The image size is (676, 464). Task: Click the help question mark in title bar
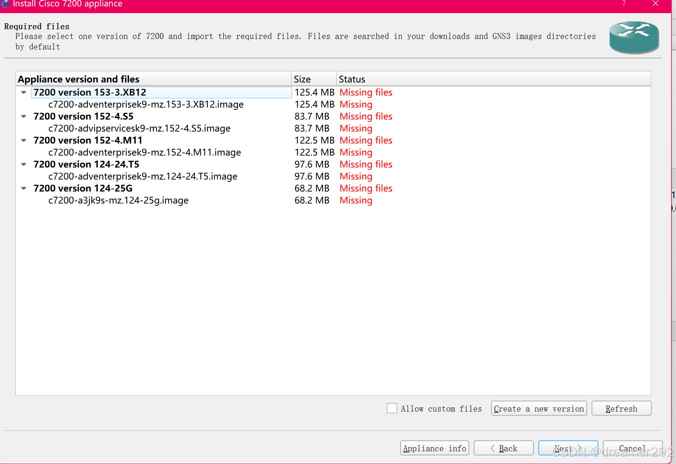click(x=624, y=3)
